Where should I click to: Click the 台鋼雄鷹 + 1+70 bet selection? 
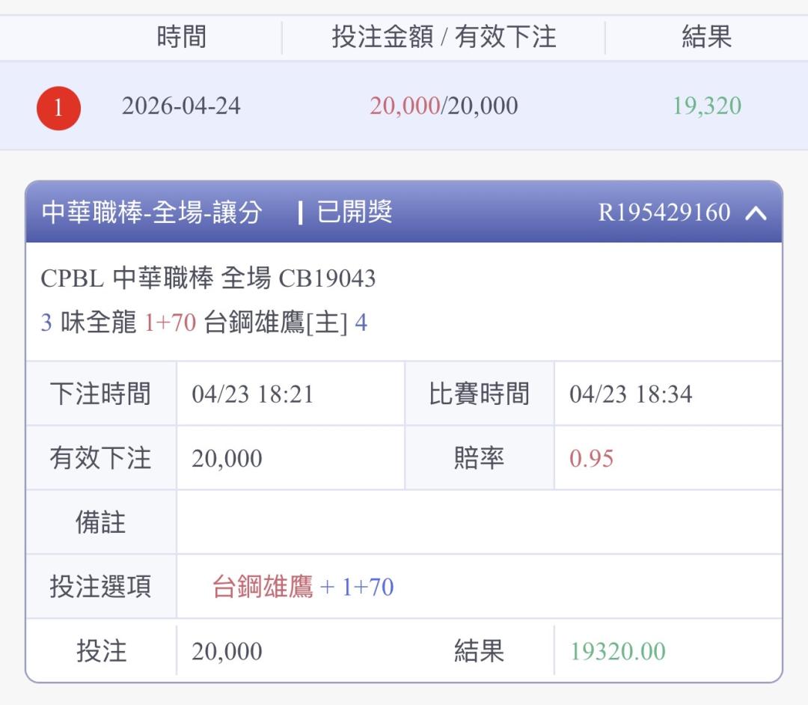pos(303,587)
